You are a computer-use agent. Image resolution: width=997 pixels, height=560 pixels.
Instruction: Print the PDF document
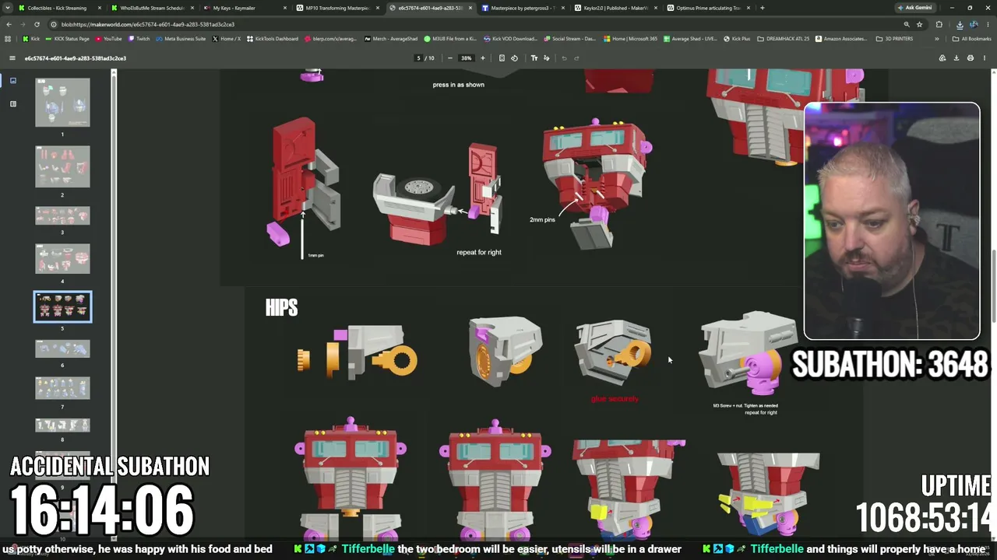coord(971,58)
